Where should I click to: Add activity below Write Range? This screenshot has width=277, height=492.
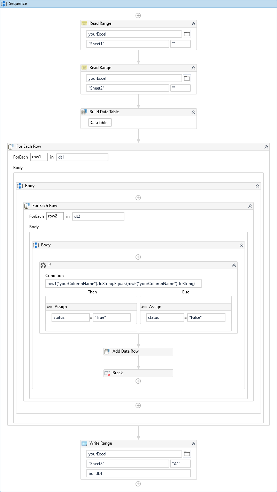coord(138,484)
